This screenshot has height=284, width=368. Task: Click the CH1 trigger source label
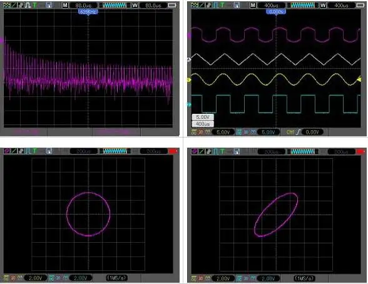tap(290, 132)
